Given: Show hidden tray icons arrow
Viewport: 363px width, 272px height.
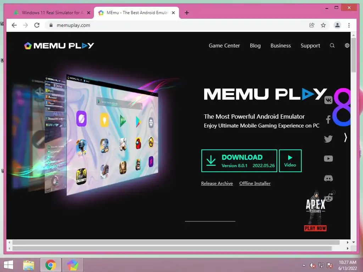Looking at the screenshot, I should point(304,265).
